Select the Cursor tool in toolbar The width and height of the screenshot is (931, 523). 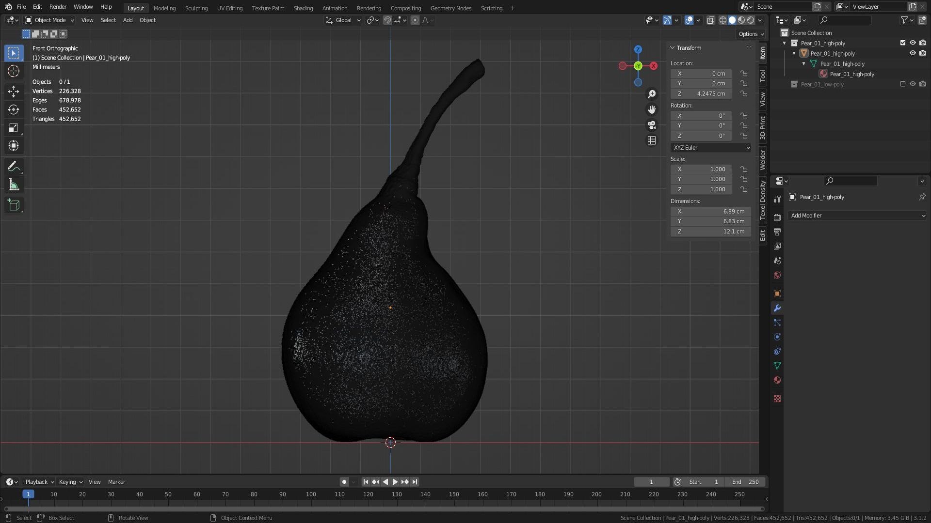coord(14,71)
